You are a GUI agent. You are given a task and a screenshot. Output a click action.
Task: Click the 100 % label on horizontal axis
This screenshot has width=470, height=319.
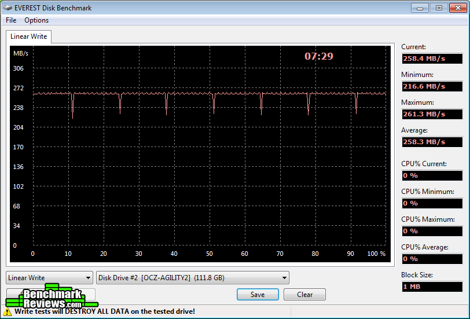pos(376,254)
